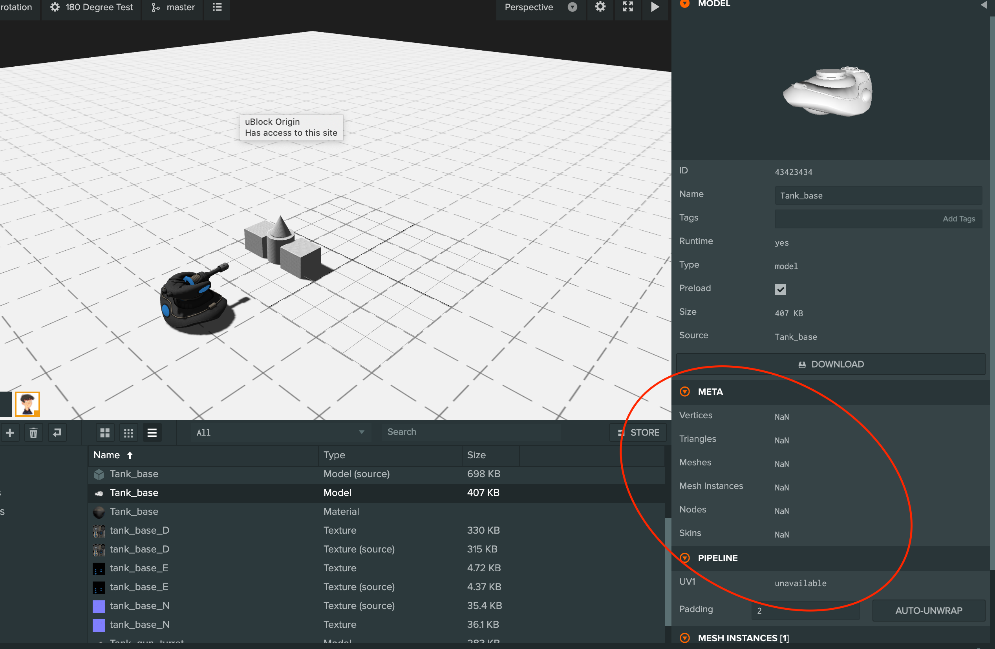
Task: Click the asset reference/replace arrow icon
Action: click(57, 432)
